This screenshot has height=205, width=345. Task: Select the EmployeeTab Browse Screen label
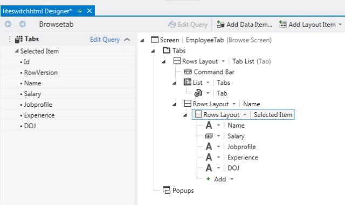[229, 40]
